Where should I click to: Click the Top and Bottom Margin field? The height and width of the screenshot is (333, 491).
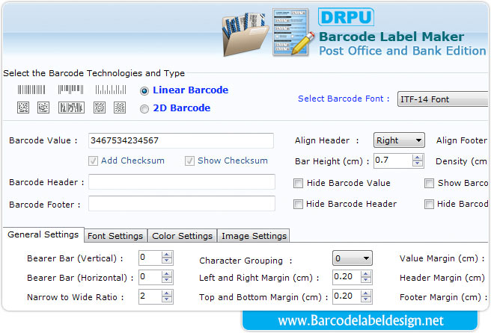[x=347, y=296]
